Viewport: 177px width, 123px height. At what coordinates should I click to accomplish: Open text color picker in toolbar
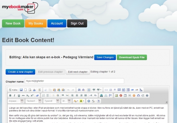click(x=76, y=101)
